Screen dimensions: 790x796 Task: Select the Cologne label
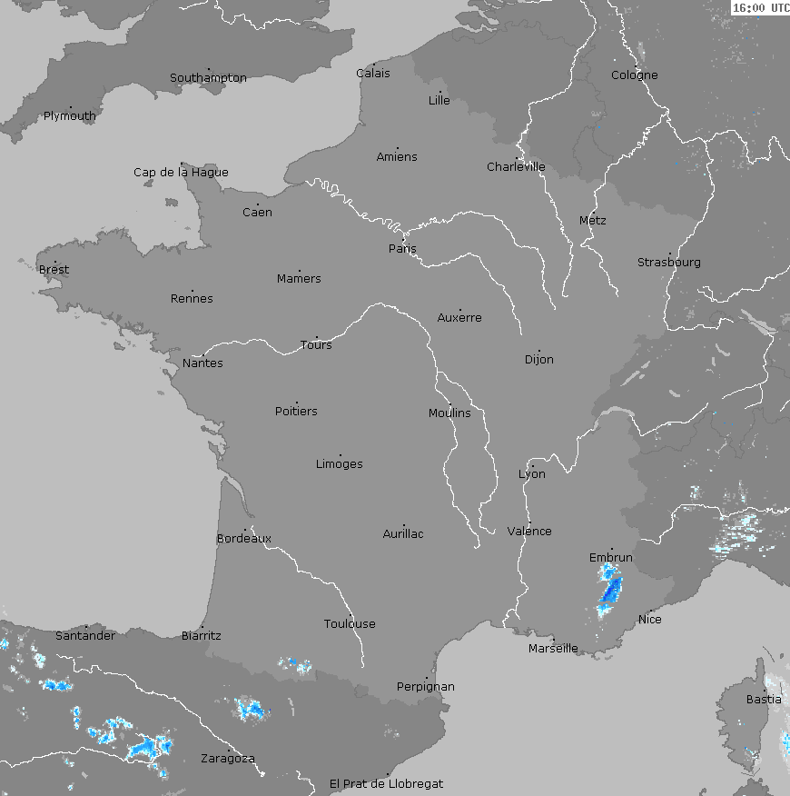click(x=634, y=75)
